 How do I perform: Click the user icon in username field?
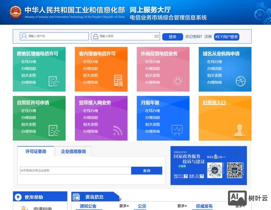24,36
